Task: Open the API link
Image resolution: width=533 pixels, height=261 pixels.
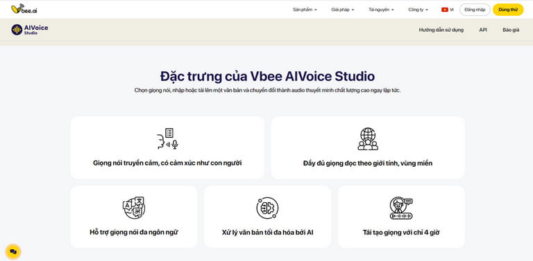Action: point(483,30)
